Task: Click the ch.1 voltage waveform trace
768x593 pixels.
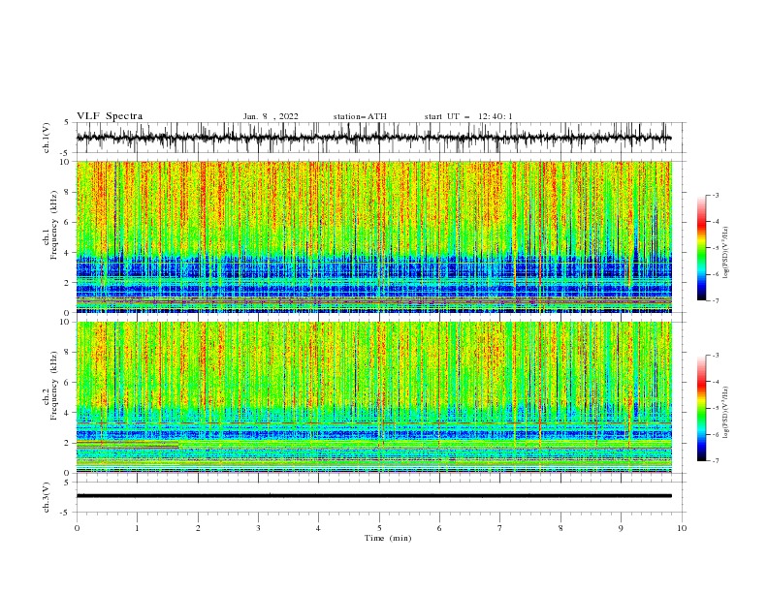Action: (x=373, y=138)
